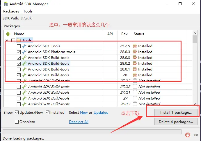The width and height of the screenshot is (201, 141).
Task: Click Installed status icon in Build-tools 28.0.3 row
Action: (x=135, y=58)
